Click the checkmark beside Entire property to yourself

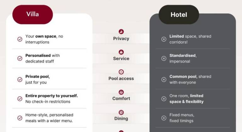[20, 99]
